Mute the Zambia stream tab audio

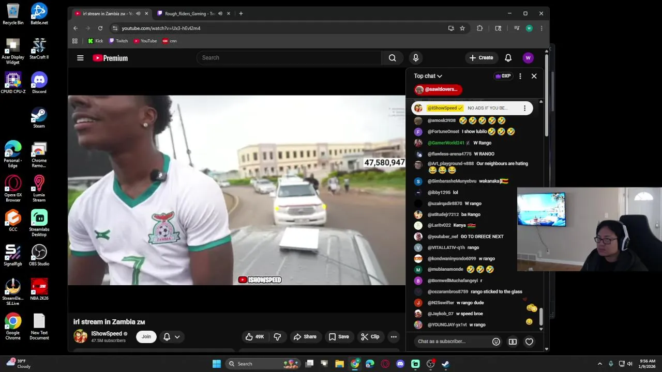[138, 13]
